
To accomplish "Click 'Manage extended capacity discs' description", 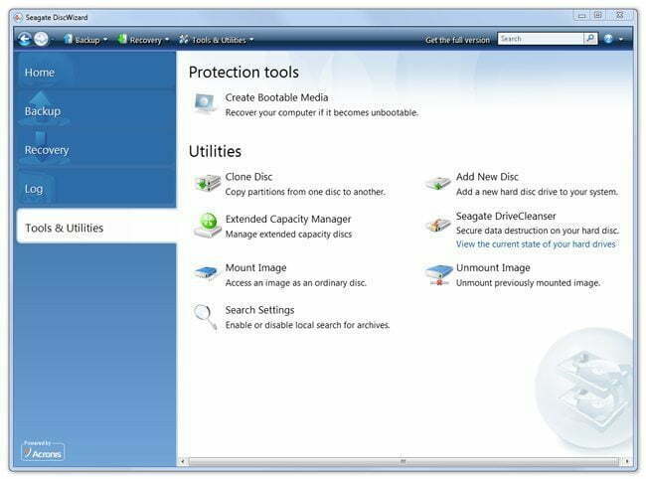I will coord(288,235).
